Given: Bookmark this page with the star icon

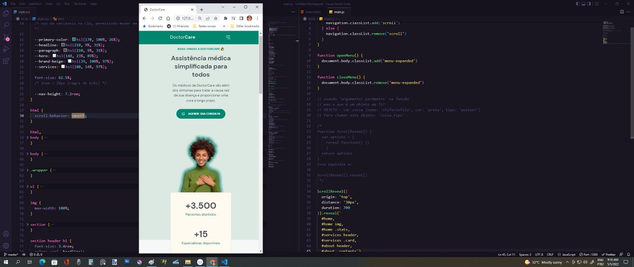Looking at the screenshot, I should coord(216,18).
